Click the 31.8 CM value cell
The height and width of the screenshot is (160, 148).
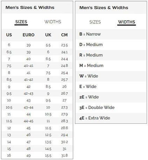(64, 155)
